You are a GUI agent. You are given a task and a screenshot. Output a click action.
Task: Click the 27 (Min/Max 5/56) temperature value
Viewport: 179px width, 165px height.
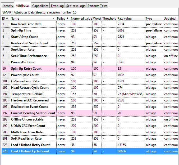coord(131,94)
